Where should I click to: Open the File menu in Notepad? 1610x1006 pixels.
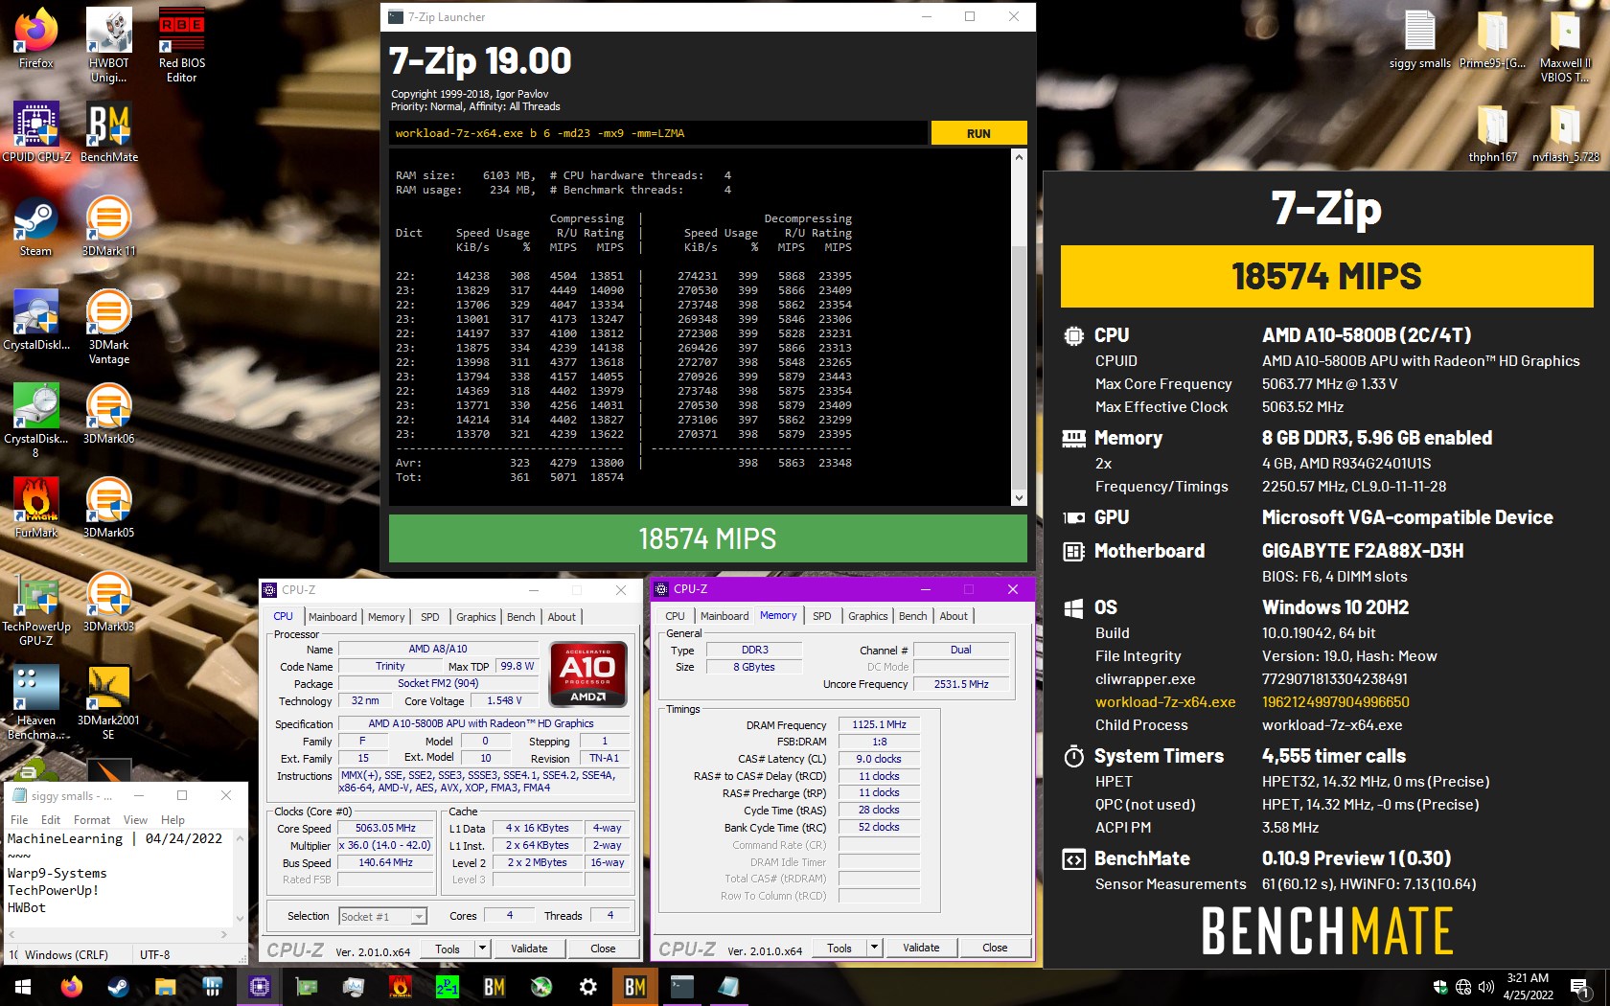(x=19, y=820)
